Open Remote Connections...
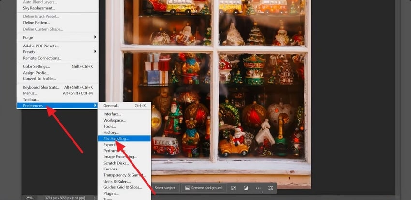The image size is (411, 200). point(58,58)
